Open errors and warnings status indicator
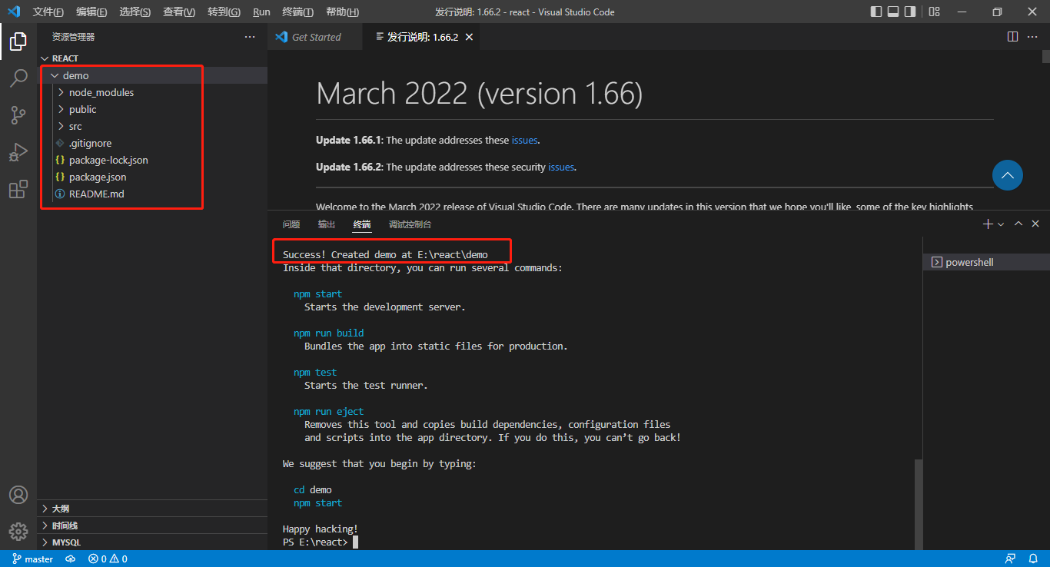Image resolution: width=1050 pixels, height=567 pixels. [108, 559]
